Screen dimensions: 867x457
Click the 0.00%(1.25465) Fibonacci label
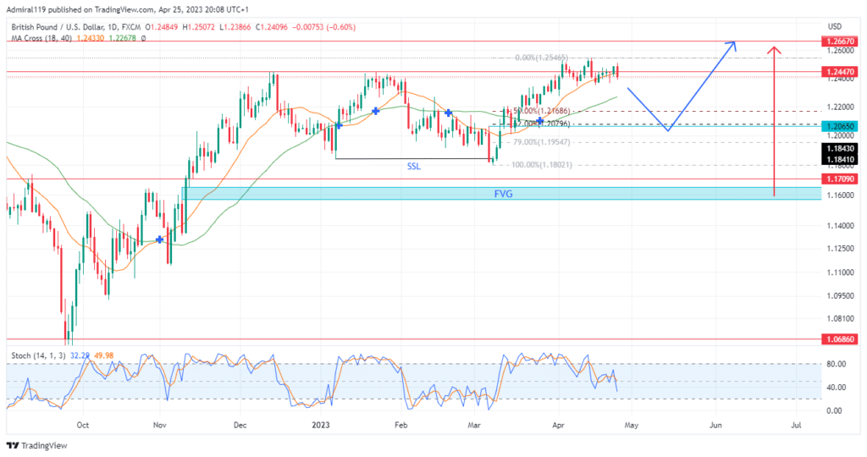tap(541, 58)
